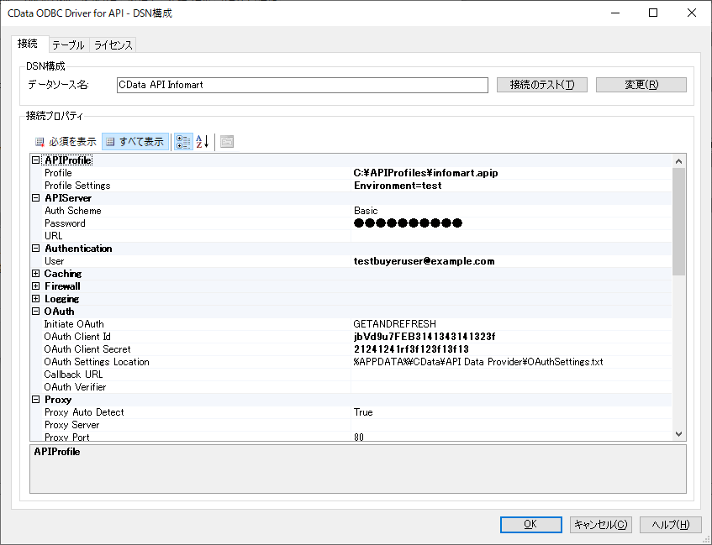712x545 pixels.
Task: Select the Profile Settings value Environment=test
Action: tap(398, 186)
